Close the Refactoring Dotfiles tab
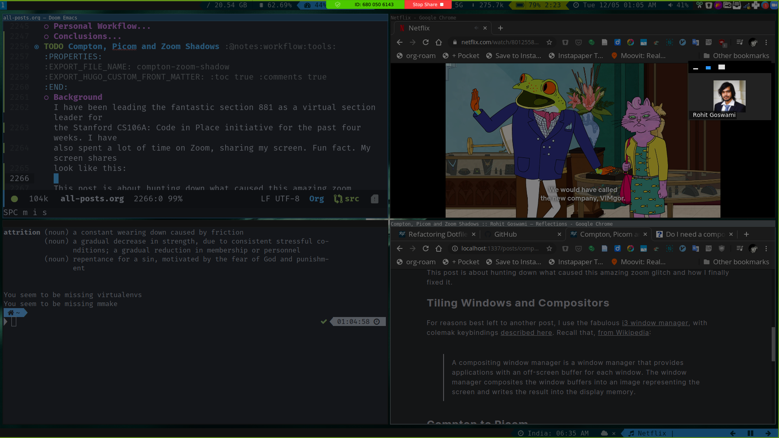 474,234
